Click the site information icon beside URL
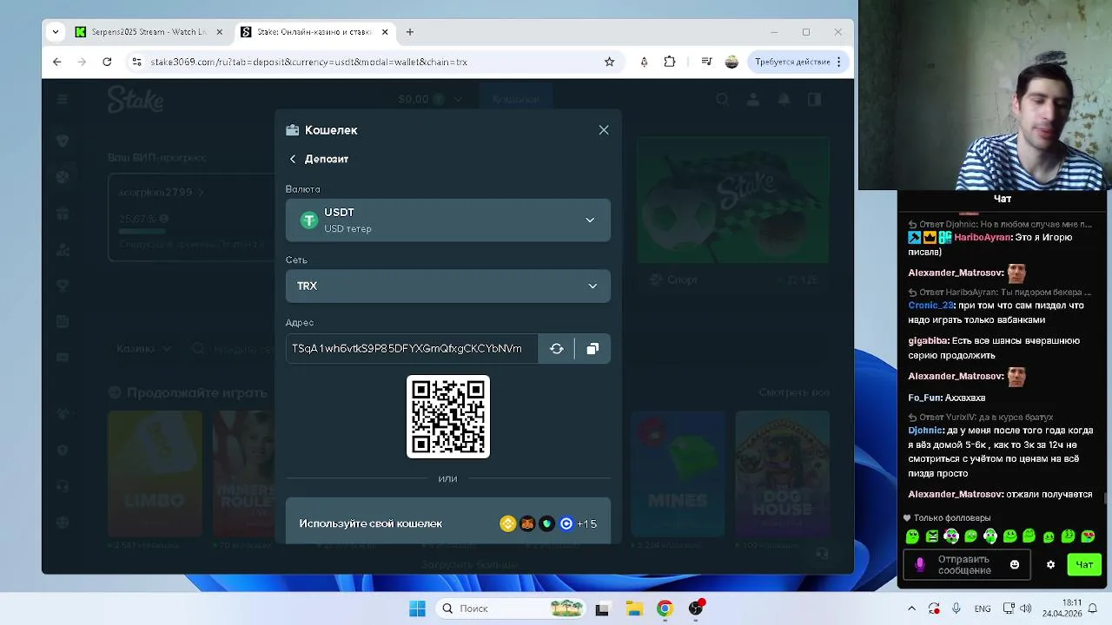 [x=136, y=62]
